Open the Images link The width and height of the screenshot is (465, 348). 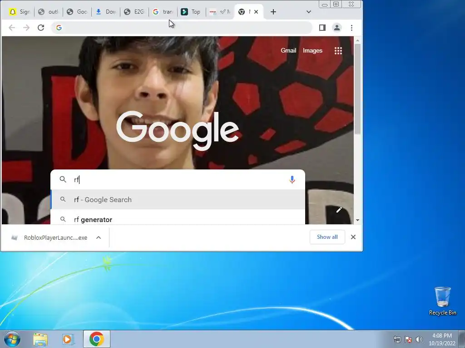[x=312, y=51]
